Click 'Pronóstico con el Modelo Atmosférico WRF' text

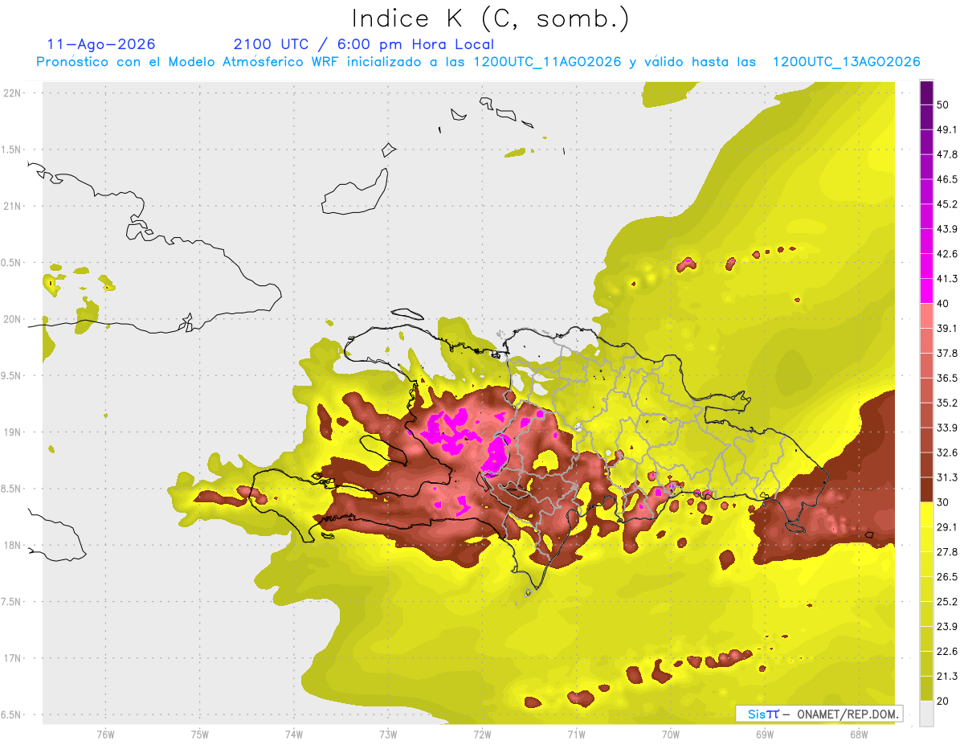coord(190,62)
